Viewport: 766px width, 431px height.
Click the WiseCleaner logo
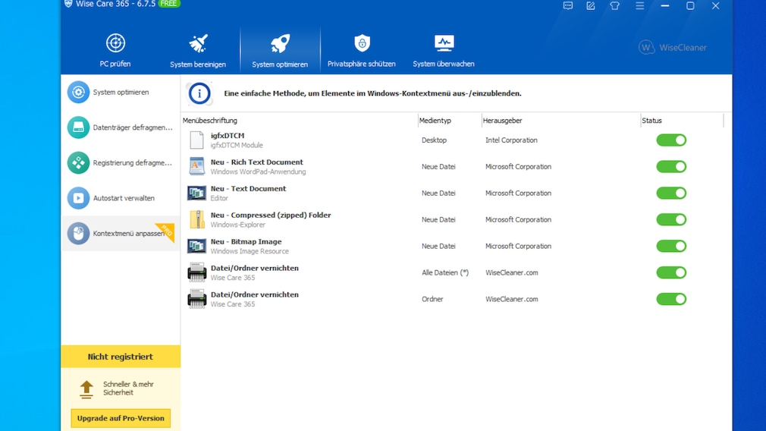(x=672, y=47)
